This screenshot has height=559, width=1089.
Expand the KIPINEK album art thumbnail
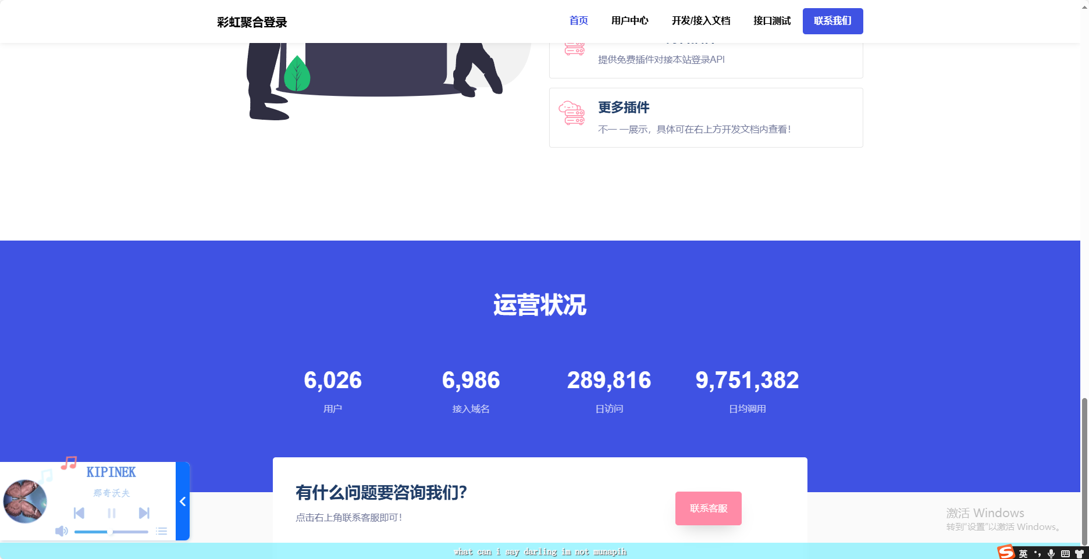(x=26, y=501)
